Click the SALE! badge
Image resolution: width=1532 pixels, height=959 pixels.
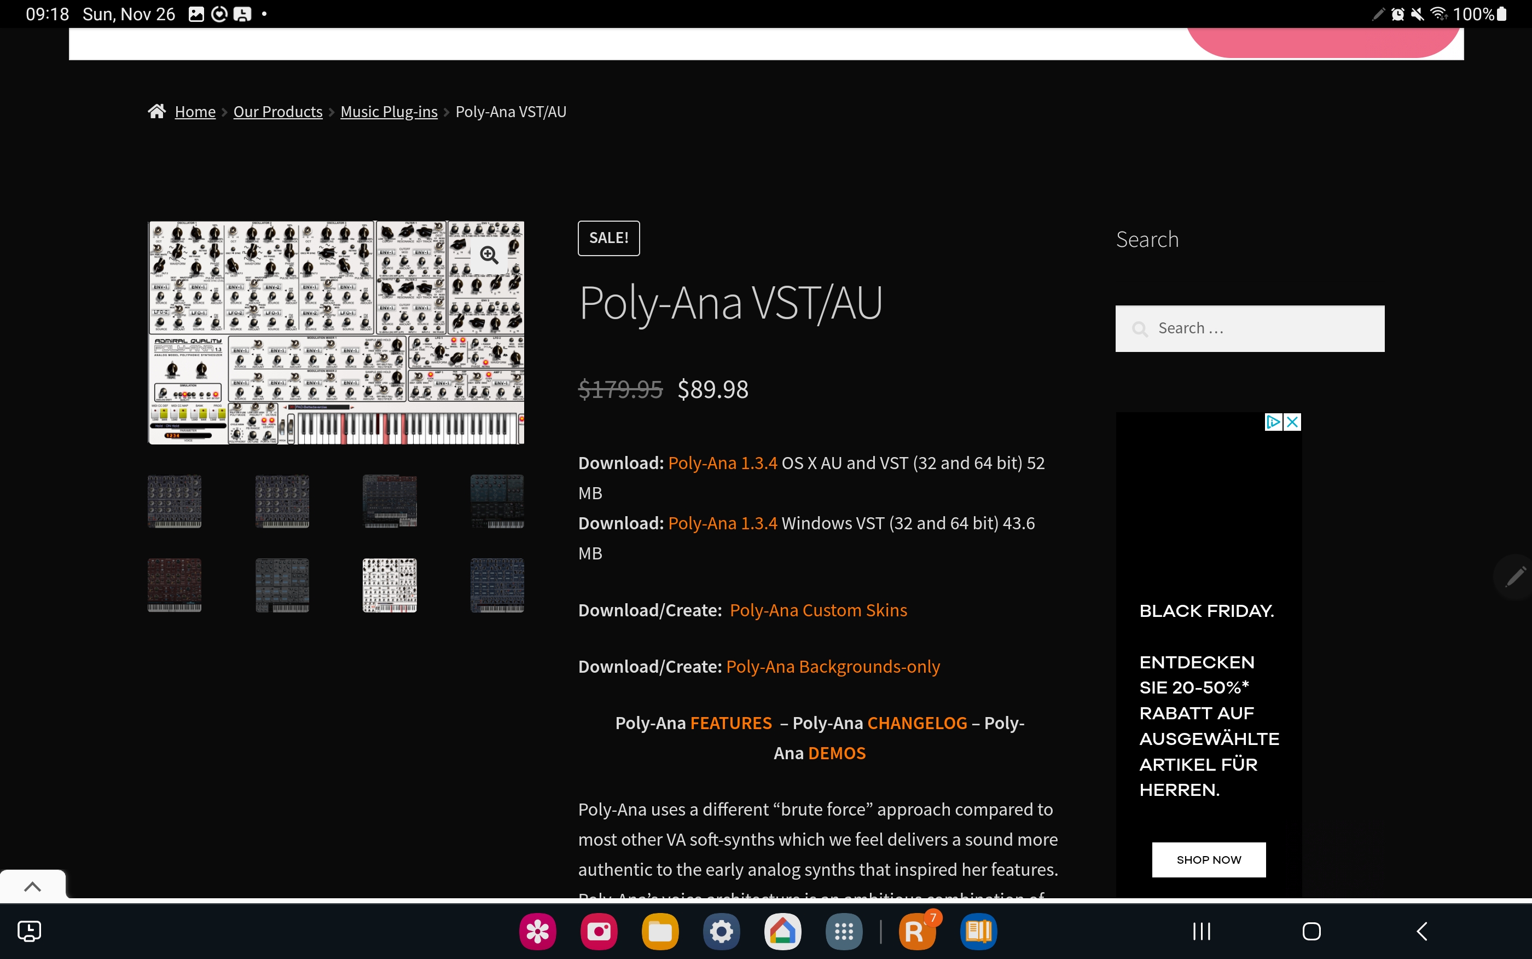(x=608, y=238)
